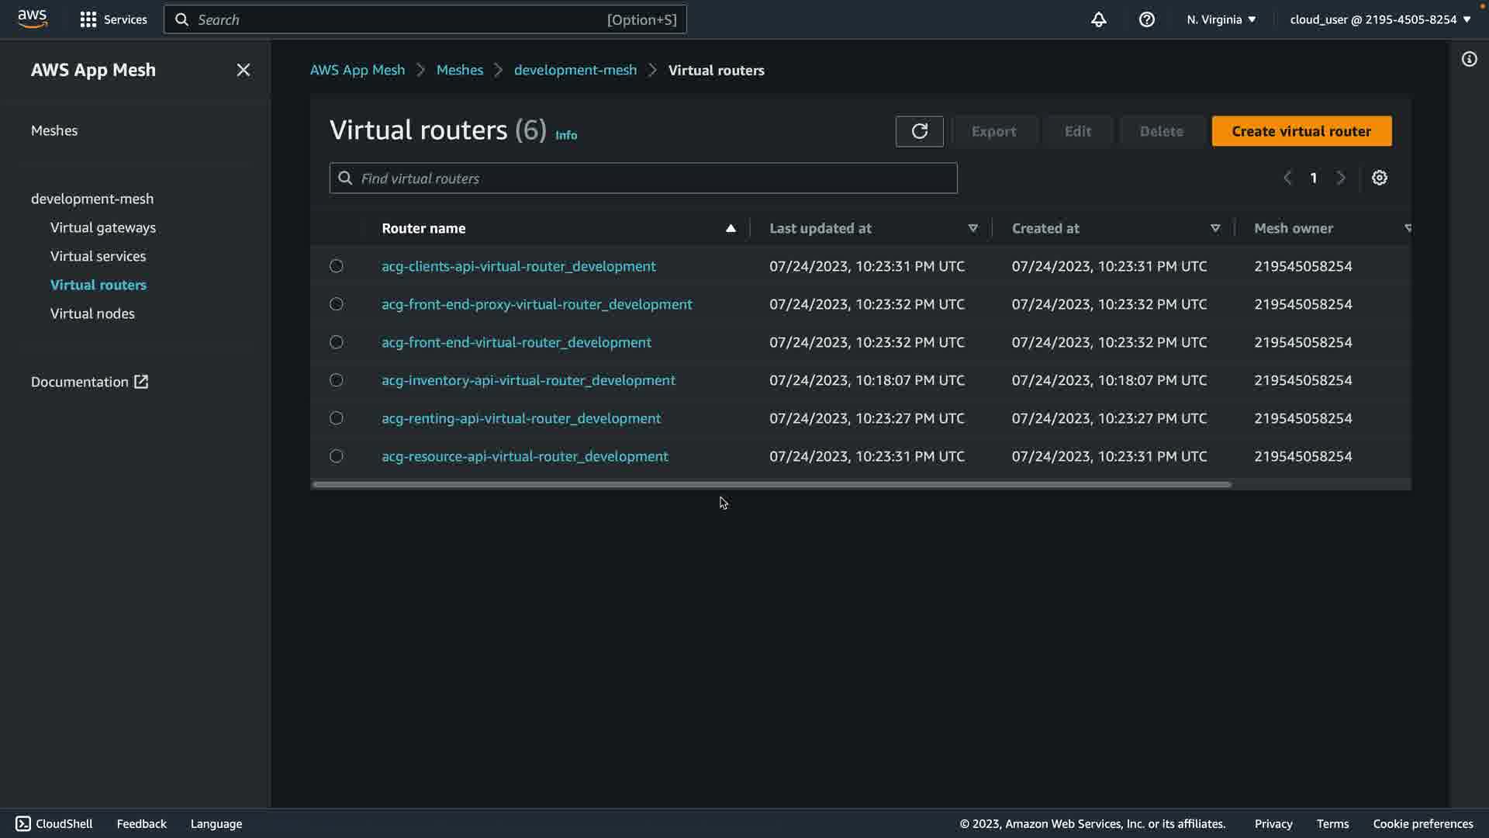The width and height of the screenshot is (1489, 838).
Task: Expand the N. Virginia region dropdown
Action: 1221,19
